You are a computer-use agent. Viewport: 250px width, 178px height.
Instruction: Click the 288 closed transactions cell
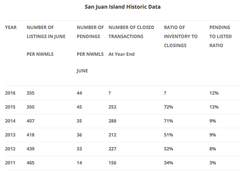[x=113, y=121]
